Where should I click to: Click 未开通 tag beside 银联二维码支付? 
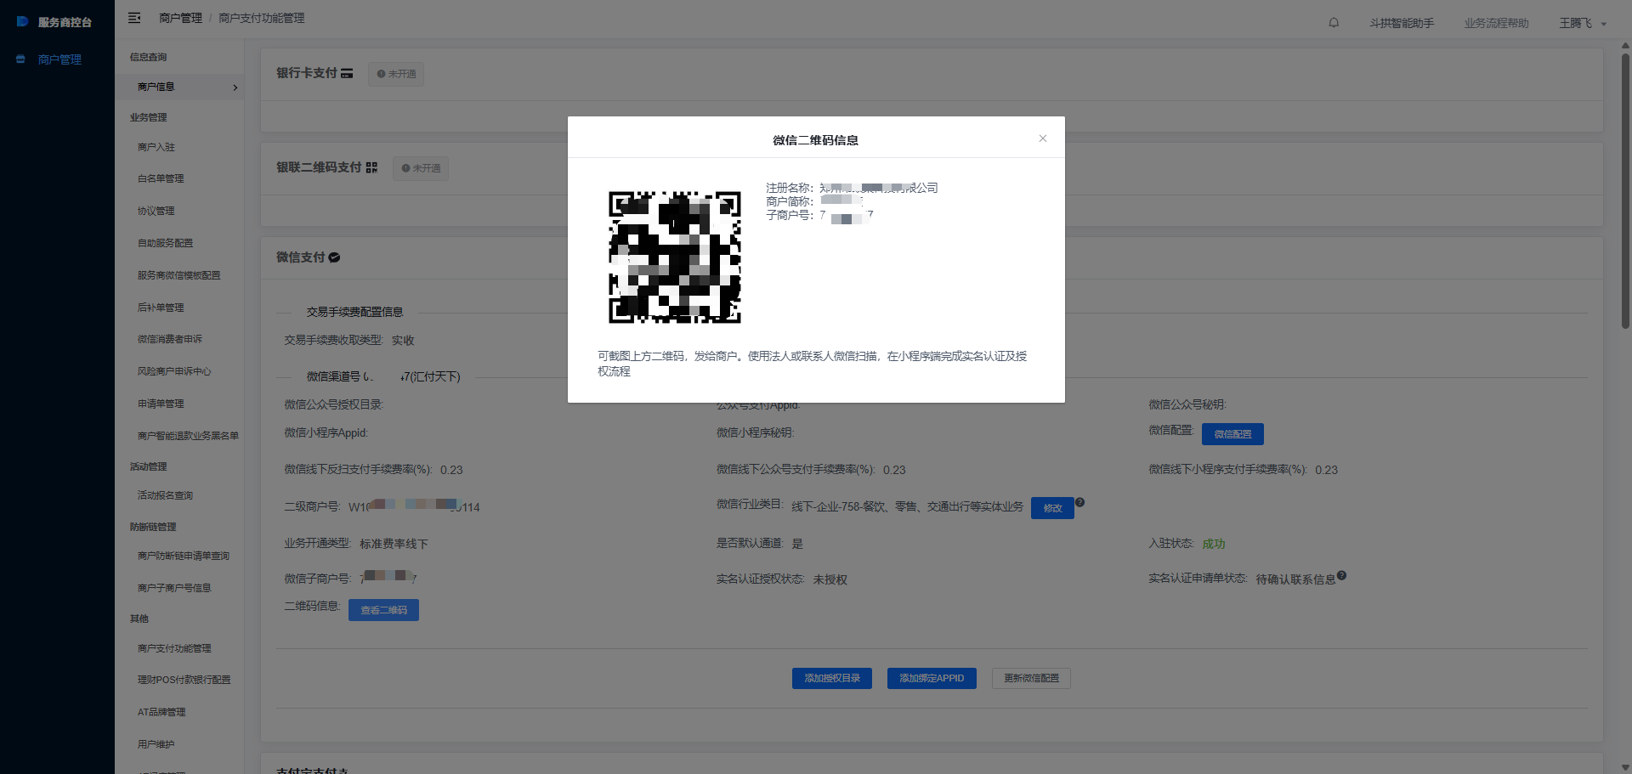[421, 168]
